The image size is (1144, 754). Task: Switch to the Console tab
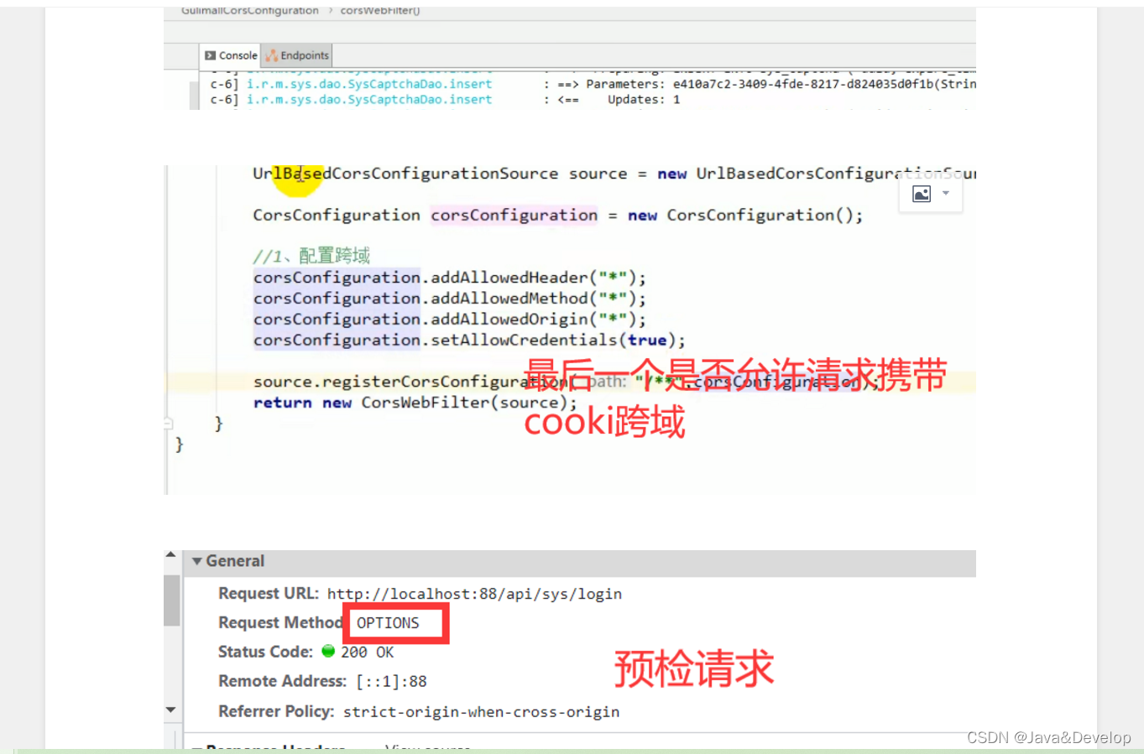point(231,55)
